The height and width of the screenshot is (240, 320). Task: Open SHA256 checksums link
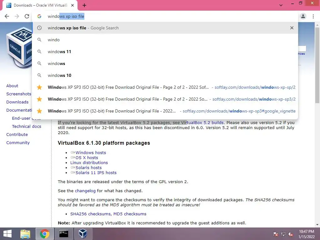point(91,214)
